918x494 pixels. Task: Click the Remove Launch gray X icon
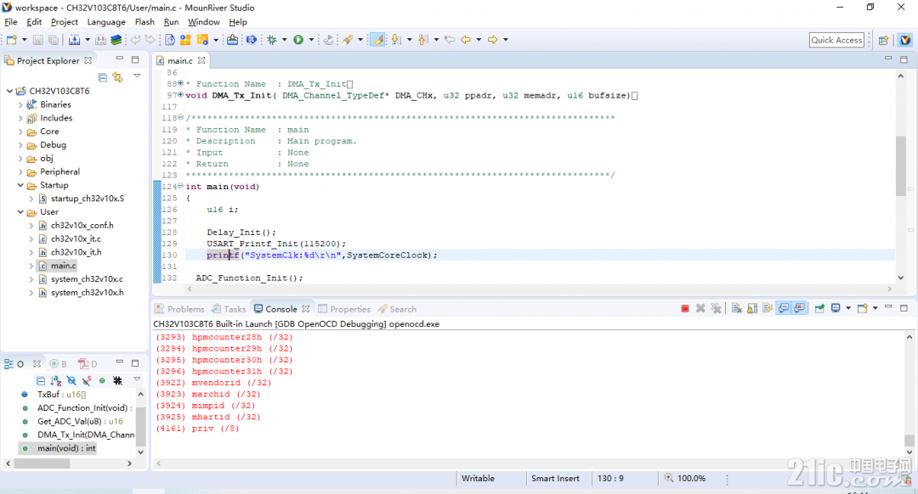pos(700,309)
